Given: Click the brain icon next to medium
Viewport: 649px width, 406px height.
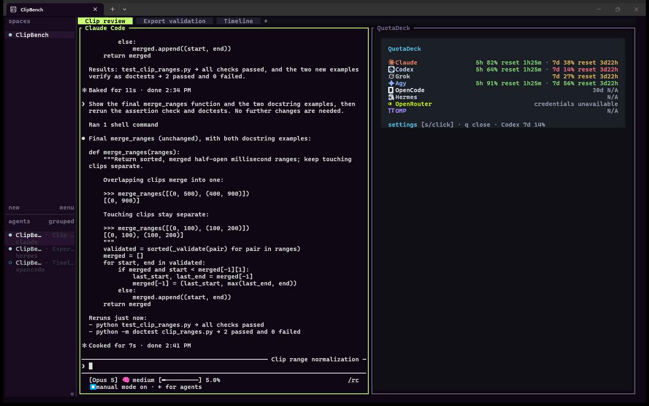Looking at the screenshot, I should click(x=126, y=380).
